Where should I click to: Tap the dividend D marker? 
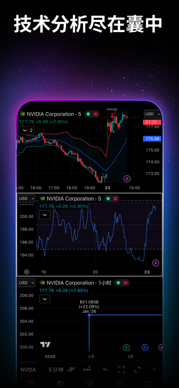(x=145, y=348)
